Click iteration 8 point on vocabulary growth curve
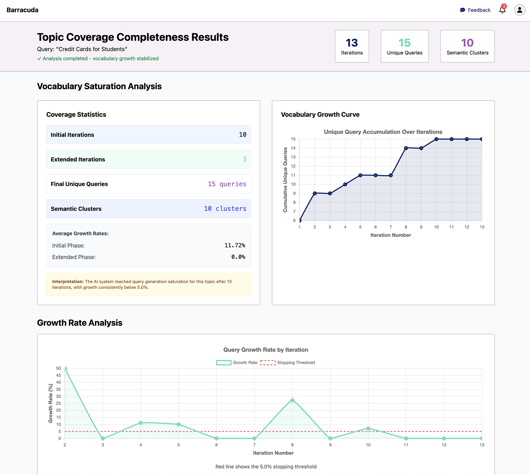Screen dimensions: 530x475 (x=406, y=148)
